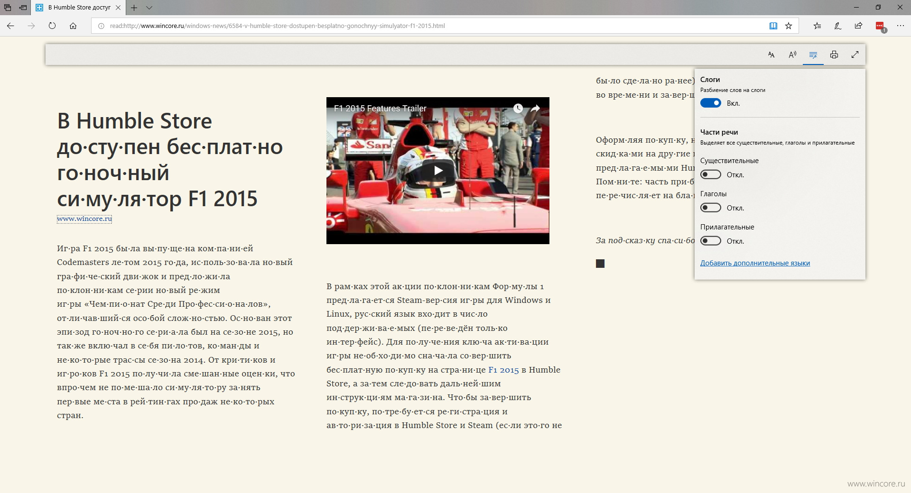
Task: Click the forward navigation arrow
Action: click(31, 26)
